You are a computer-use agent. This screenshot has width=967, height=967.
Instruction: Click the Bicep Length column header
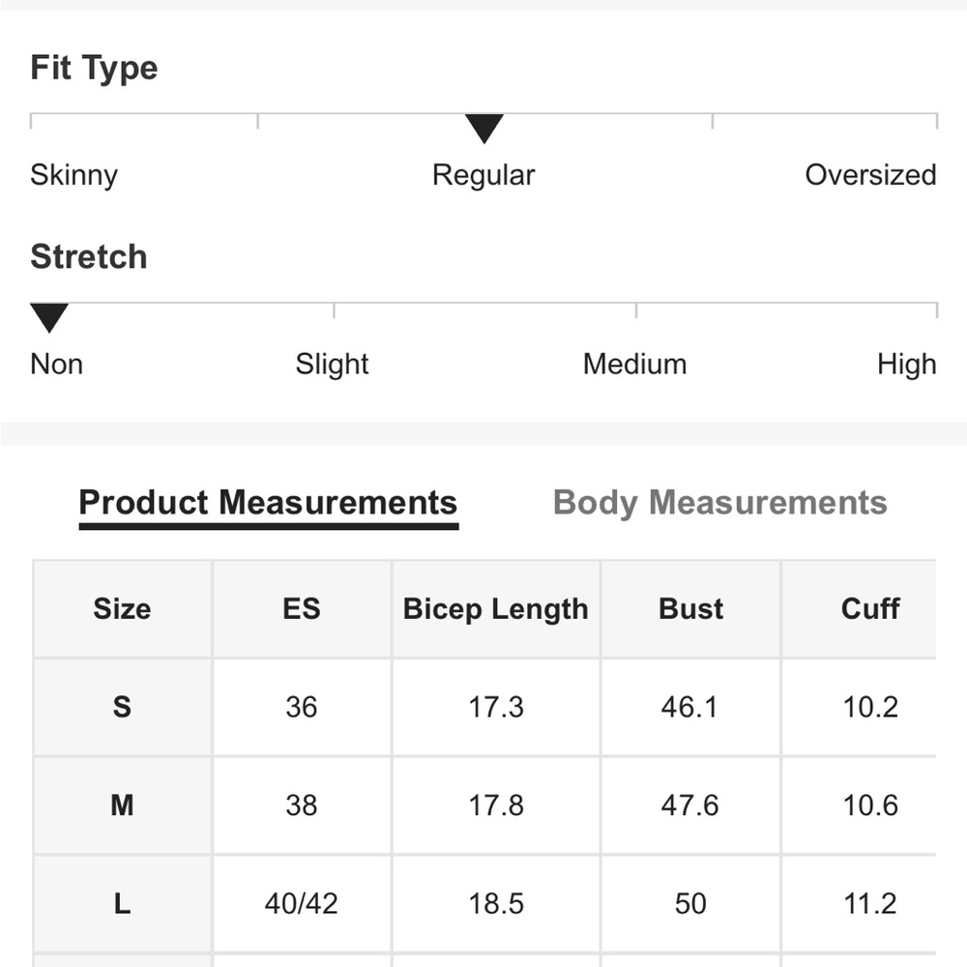coord(496,608)
